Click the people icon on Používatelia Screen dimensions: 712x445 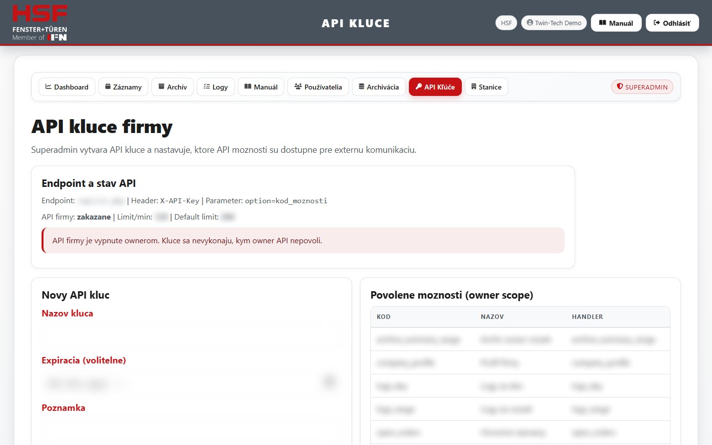[x=298, y=87]
